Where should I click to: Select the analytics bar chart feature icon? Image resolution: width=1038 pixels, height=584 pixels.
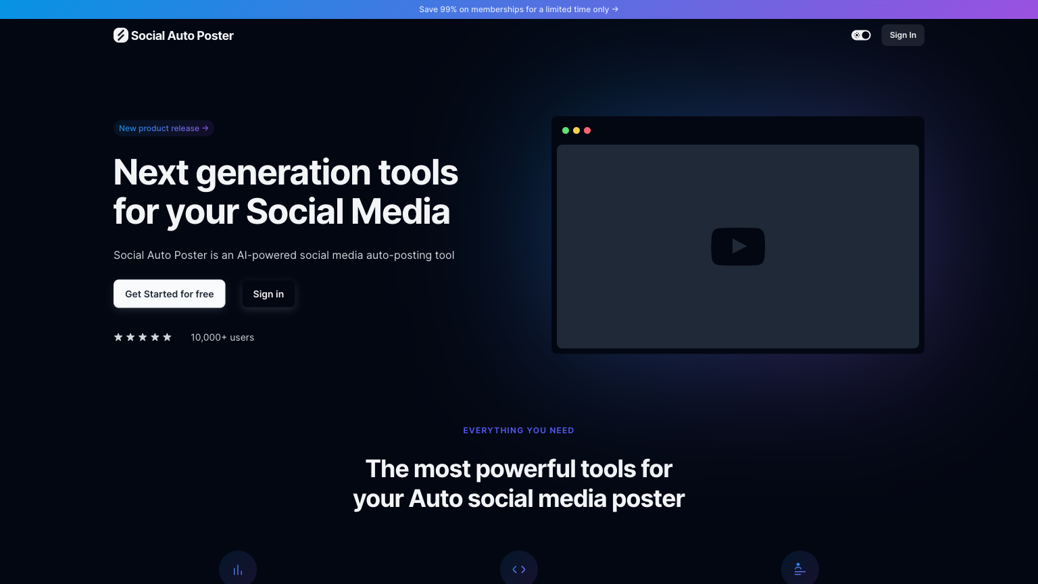[x=238, y=568]
